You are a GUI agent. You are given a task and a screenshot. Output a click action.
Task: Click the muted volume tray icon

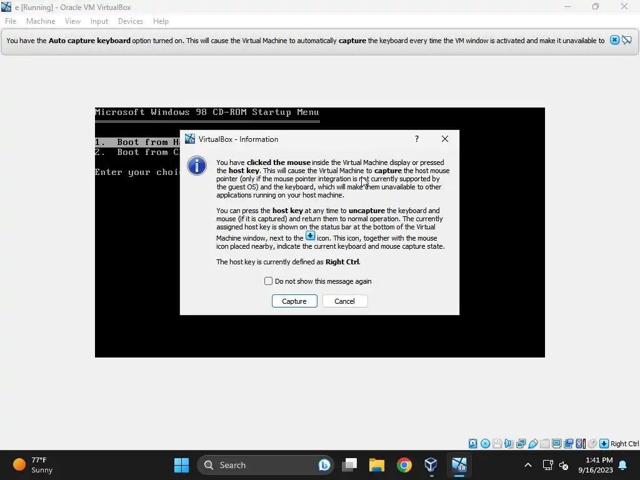coord(564,465)
